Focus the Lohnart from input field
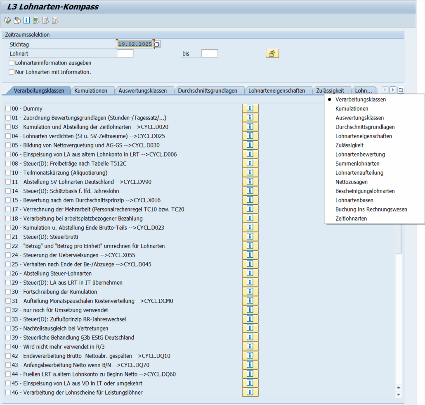The image size is (425, 405). [x=125, y=53]
